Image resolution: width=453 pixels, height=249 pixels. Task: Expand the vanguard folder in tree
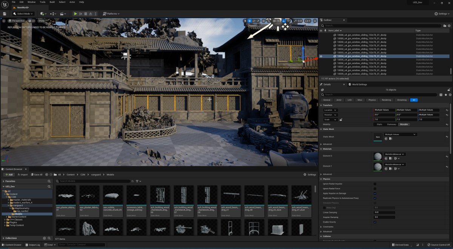point(8,205)
